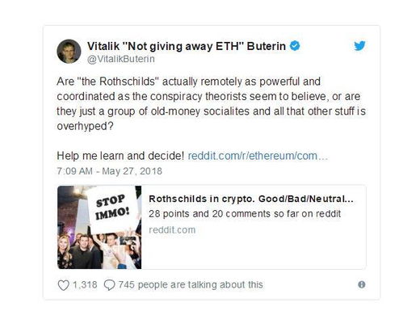This screenshot has width=403, height=319.
Task: Click the info icon at tweet bottom
Action: [362, 284]
